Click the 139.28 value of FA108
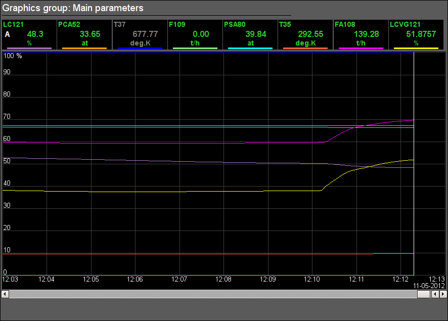Viewport: 448px width, 321px height. (x=366, y=34)
